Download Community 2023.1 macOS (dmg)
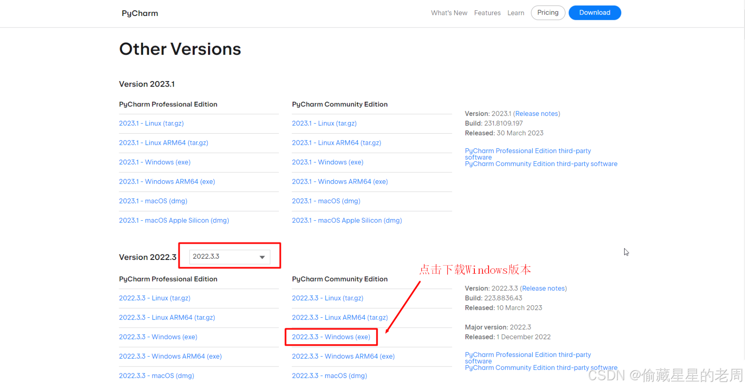The image size is (745, 388). (326, 201)
